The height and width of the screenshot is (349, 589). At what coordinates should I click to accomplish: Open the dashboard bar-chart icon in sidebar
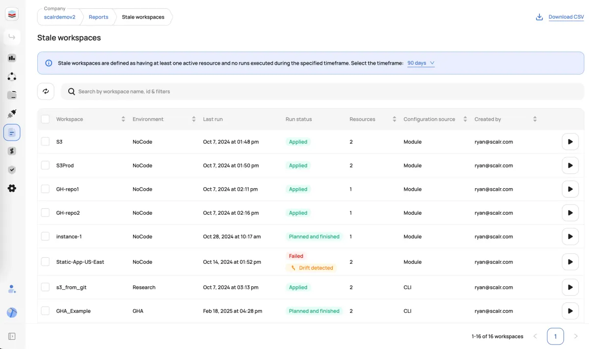coord(12,58)
